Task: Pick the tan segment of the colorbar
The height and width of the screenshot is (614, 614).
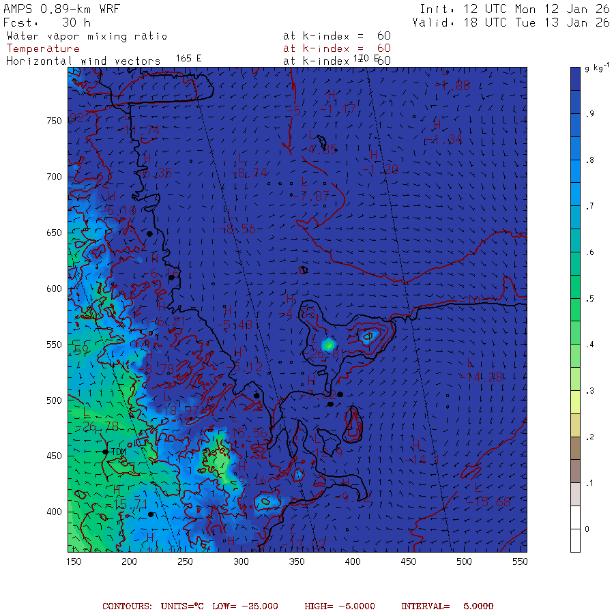Action: click(x=575, y=425)
